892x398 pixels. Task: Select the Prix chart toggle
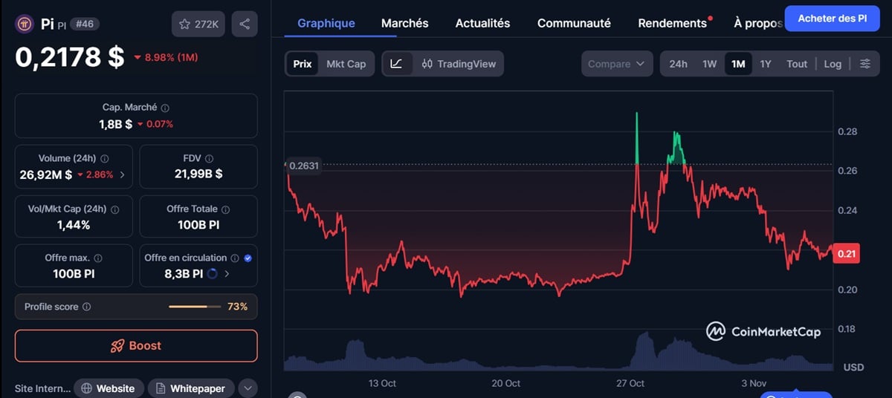[303, 64]
